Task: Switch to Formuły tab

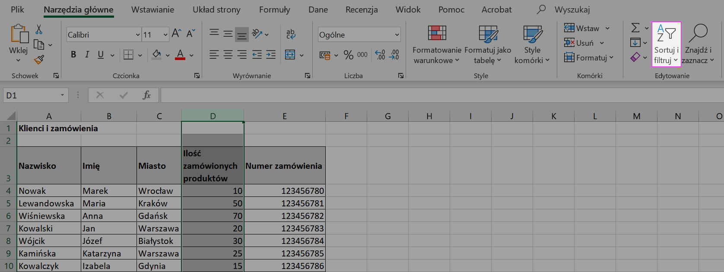Action: [274, 9]
